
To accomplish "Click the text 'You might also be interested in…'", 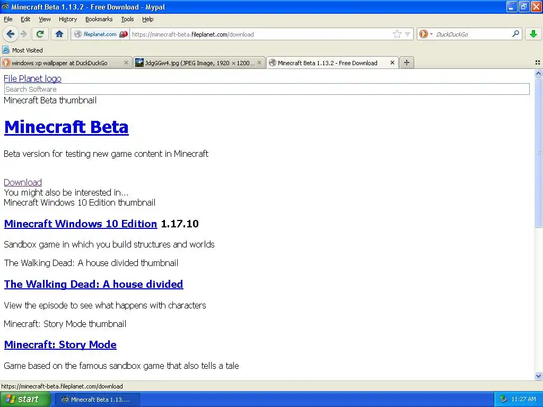I will click(66, 192).
